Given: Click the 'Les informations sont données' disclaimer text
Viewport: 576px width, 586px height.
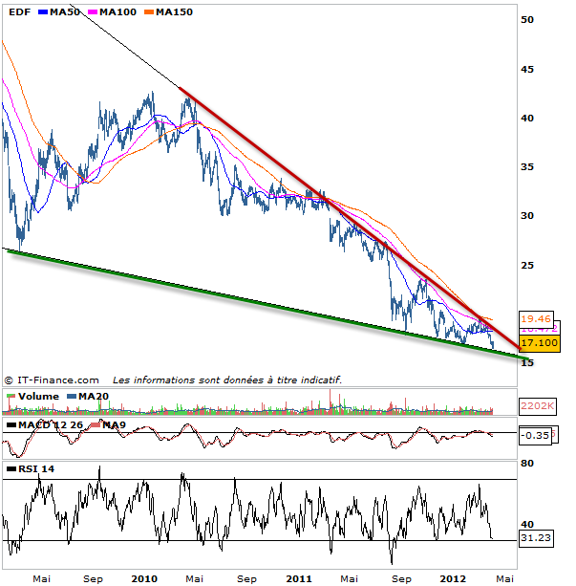Looking at the screenshot, I should click(227, 380).
